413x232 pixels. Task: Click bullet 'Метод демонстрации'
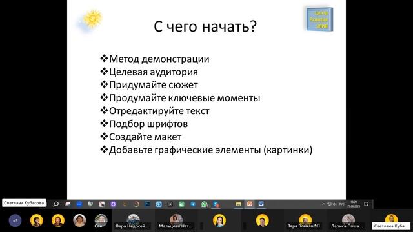[159, 59]
